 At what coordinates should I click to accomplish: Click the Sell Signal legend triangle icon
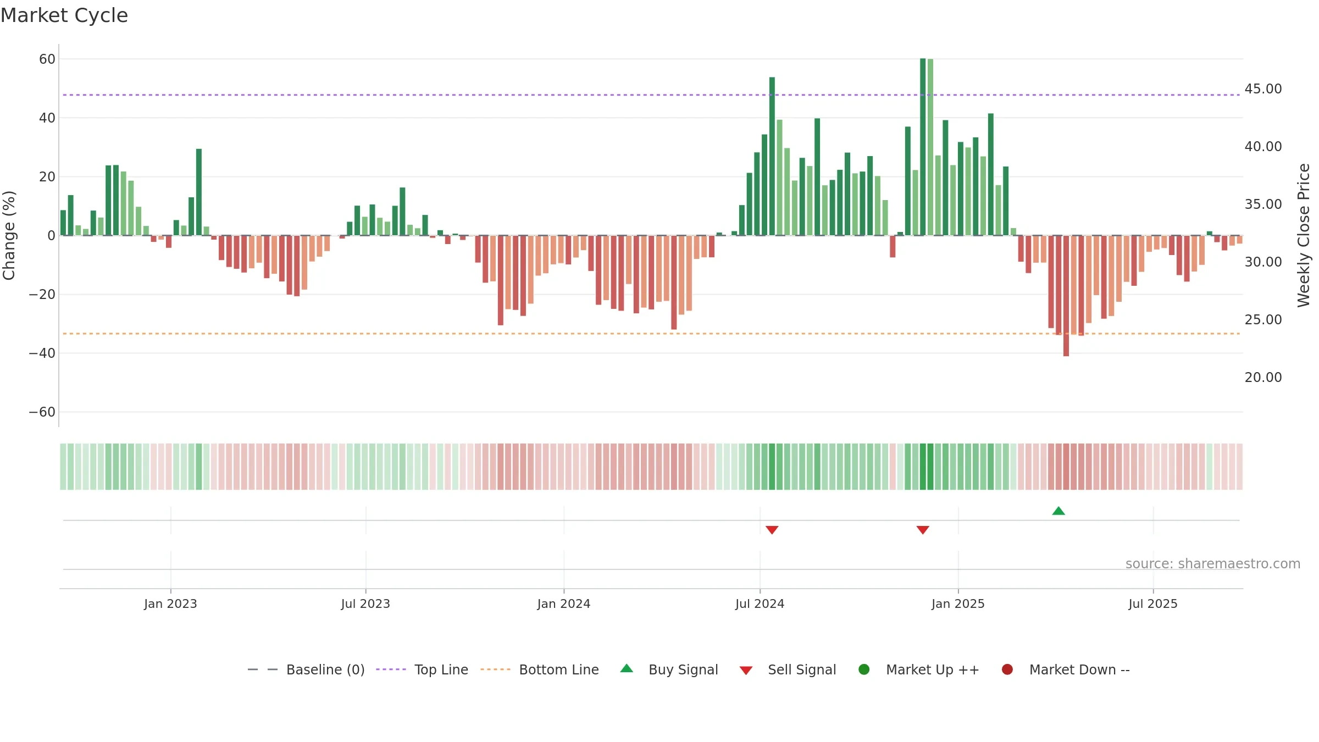(x=746, y=671)
